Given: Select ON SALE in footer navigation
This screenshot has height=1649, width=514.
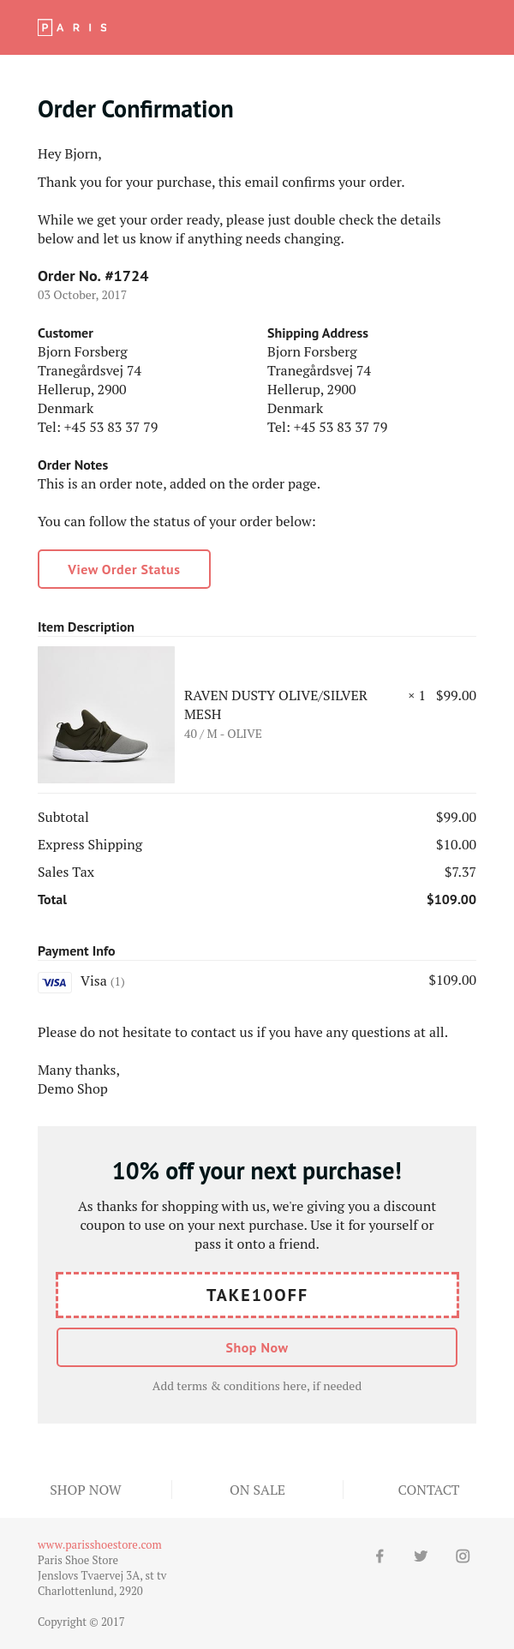Looking at the screenshot, I should 257,1490.
